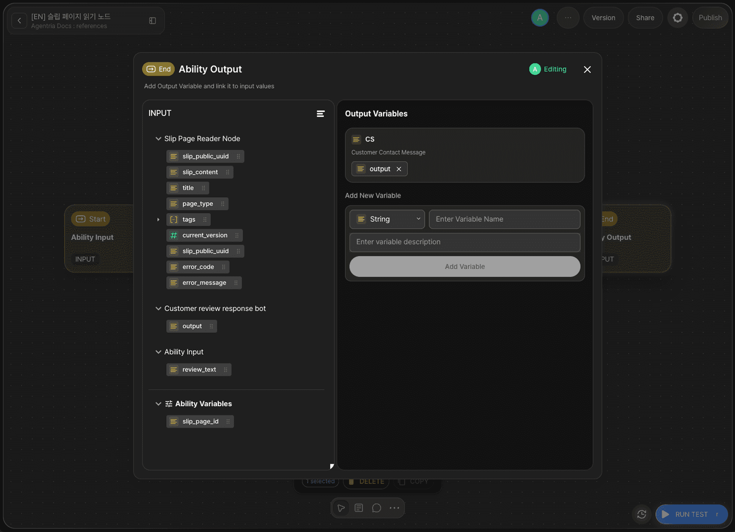Click the Share button

(645, 18)
